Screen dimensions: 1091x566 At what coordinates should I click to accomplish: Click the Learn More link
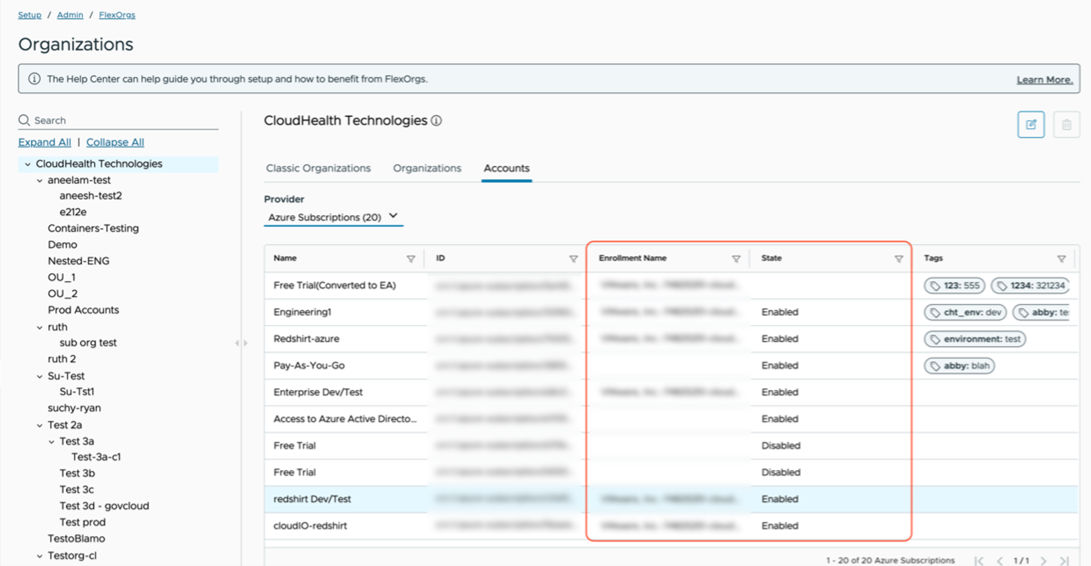point(1044,80)
